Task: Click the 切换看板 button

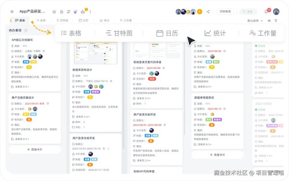Action: pos(225,12)
